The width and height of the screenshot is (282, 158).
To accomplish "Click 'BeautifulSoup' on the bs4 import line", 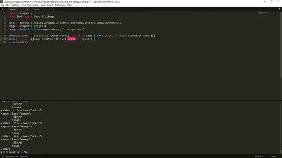I will [44, 16].
